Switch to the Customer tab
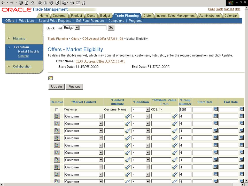The height and width of the screenshot is (186, 248). pos(59,16)
